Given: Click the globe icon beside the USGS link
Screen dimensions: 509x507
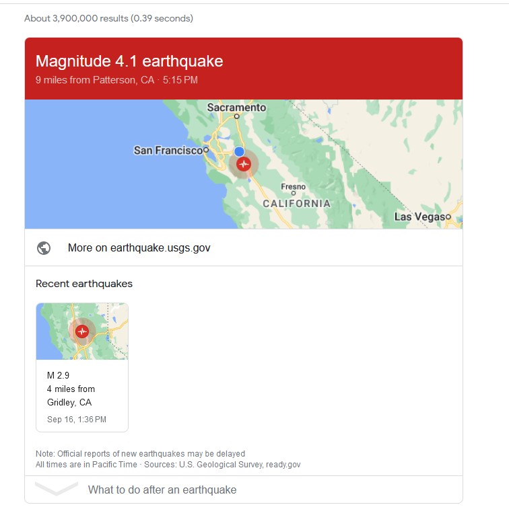Looking at the screenshot, I should 44,248.
